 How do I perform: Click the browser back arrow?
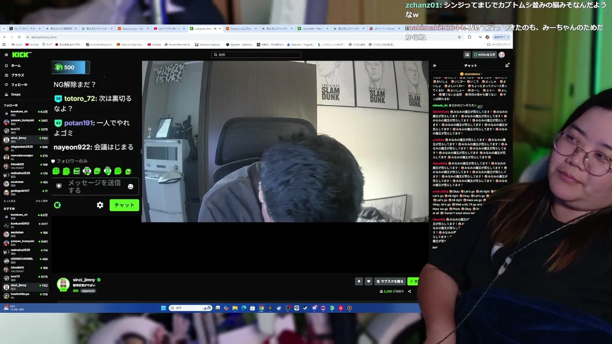click(4, 37)
